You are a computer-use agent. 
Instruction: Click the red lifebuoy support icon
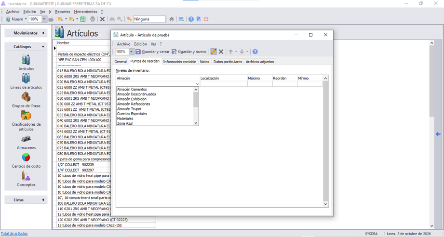click(206, 19)
